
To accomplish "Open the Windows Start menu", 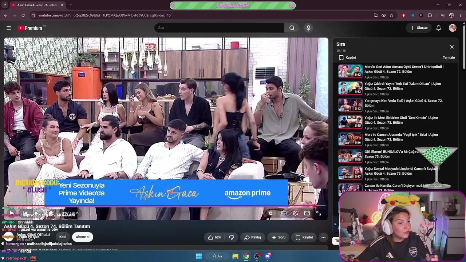I will pyautogui.click(x=199, y=256).
